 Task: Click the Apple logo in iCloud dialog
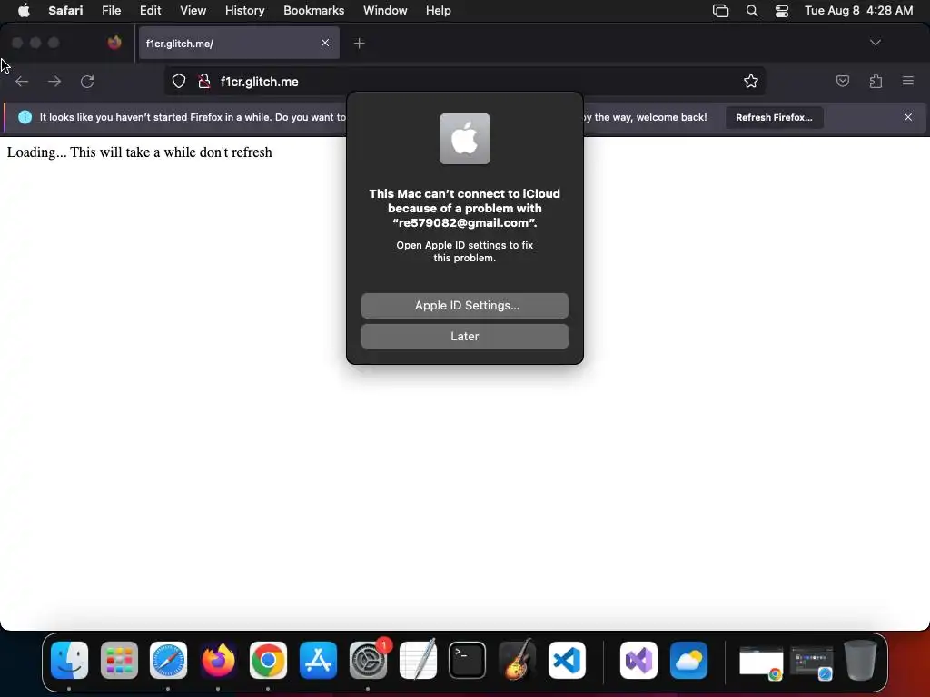(x=464, y=139)
